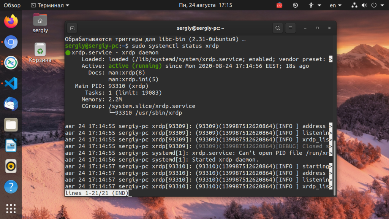Click the terminal vertical scrollbar

(334, 167)
